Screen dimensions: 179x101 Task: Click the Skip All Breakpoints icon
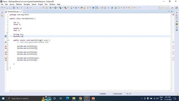pos(17,8)
